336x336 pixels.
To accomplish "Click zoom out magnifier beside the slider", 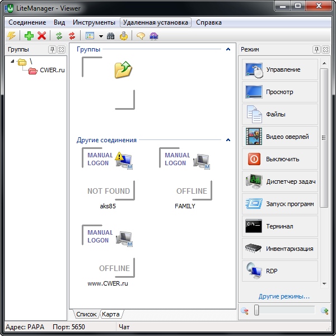I will 245,310.
